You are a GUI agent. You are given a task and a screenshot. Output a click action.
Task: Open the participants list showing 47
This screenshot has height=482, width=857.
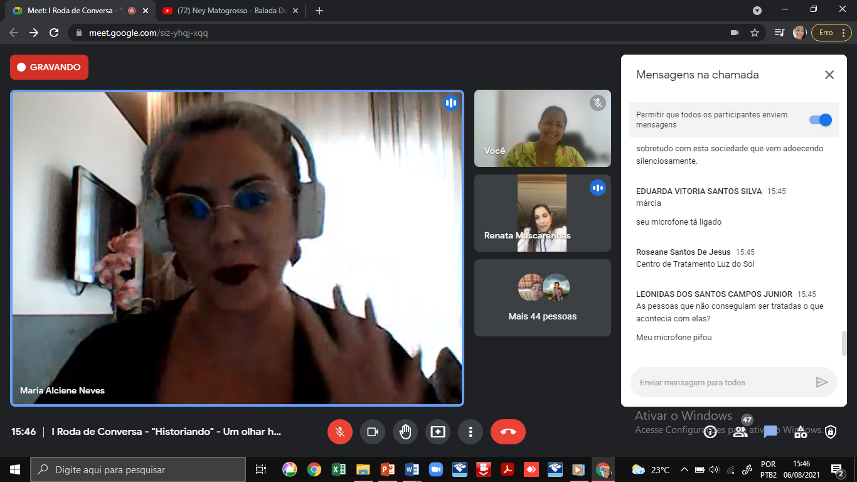pos(740,431)
